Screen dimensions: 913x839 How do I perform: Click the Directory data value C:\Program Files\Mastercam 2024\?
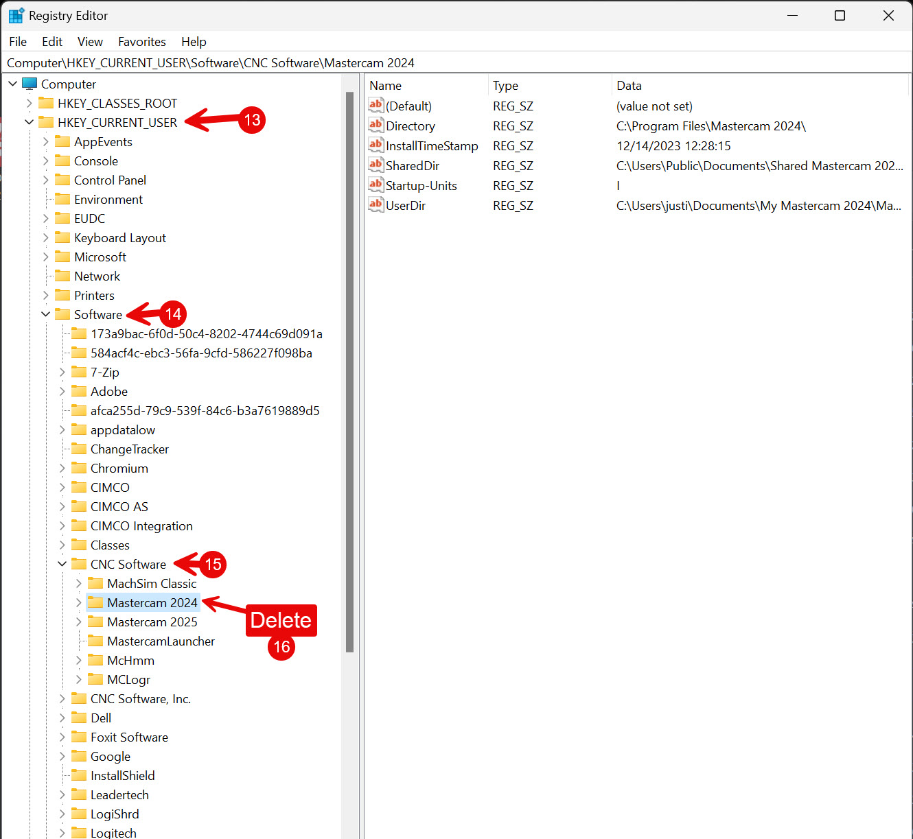tap(711, 126)
